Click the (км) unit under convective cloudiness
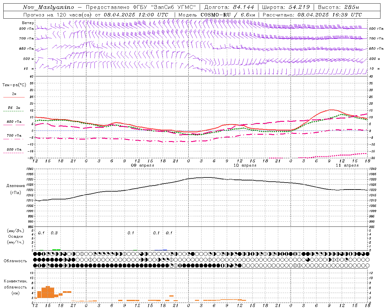 click(x=16, y=293)
